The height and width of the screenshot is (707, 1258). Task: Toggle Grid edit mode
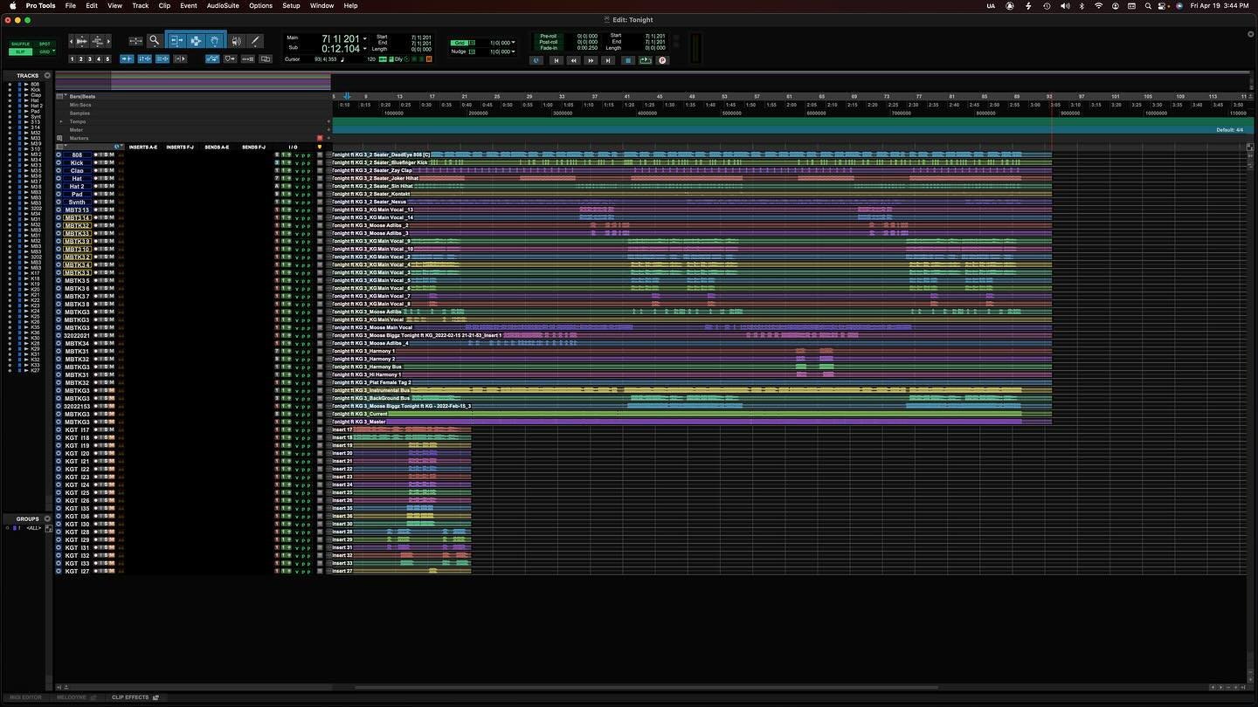(45, 51)
